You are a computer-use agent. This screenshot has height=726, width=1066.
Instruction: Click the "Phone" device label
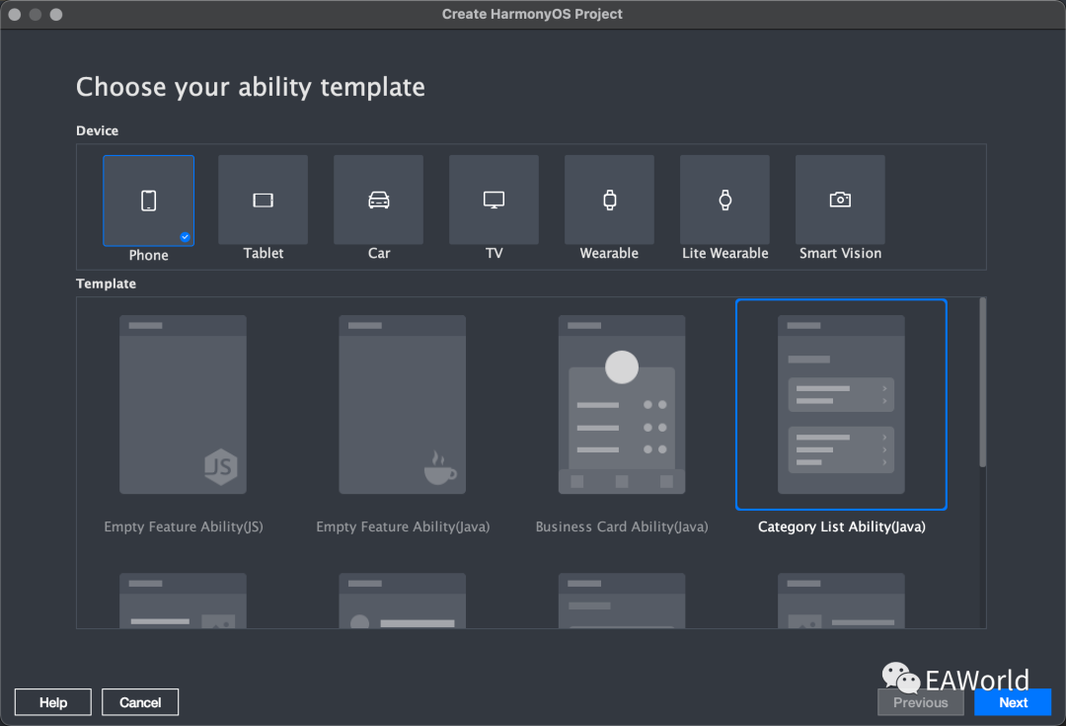pyautogui.click(x=149, y=255)
